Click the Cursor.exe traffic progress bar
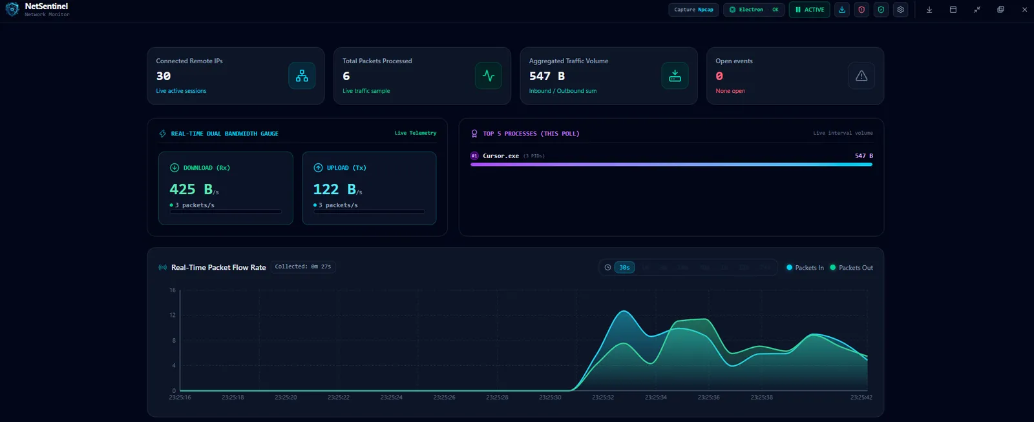Screen dimensions: 1034x422 pyautogui.click(x=671, y=165)
